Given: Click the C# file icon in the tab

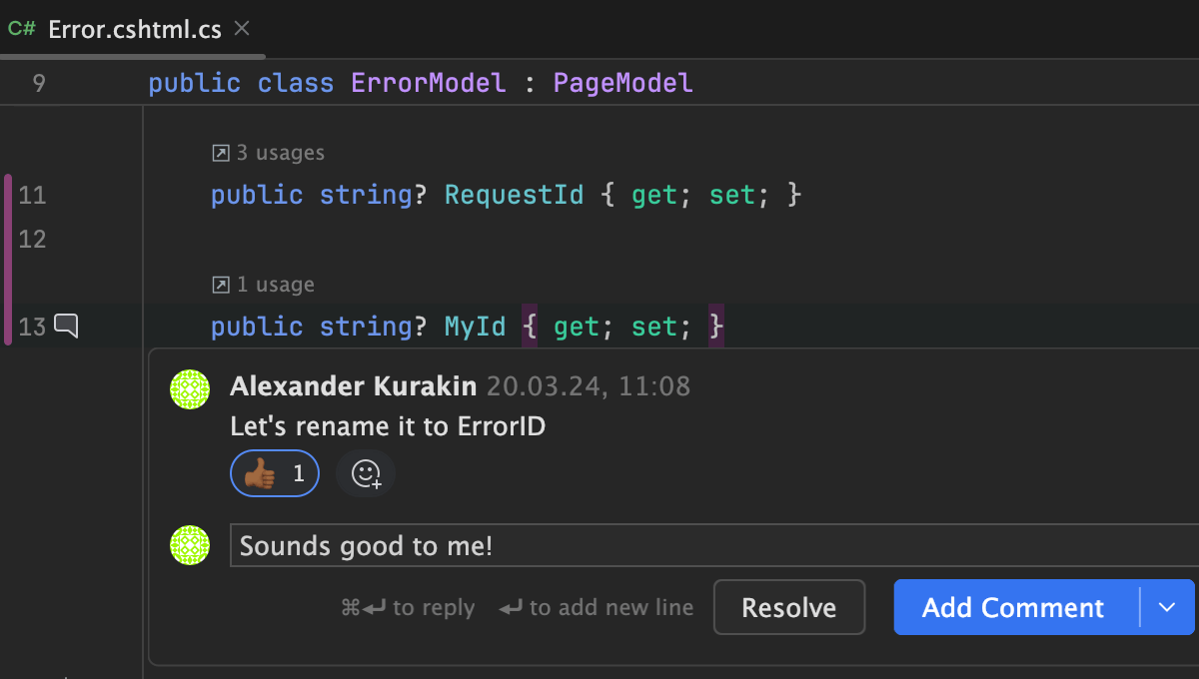Looking at the screenshot, I should point(22,28).
